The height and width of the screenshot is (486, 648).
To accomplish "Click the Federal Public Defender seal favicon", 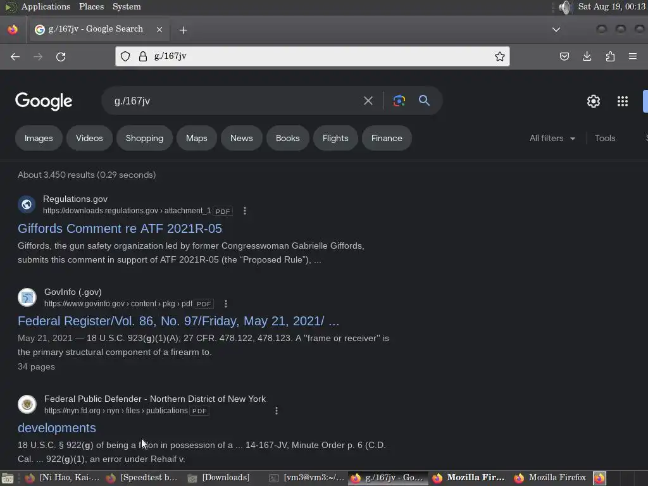I will (27, 404).
